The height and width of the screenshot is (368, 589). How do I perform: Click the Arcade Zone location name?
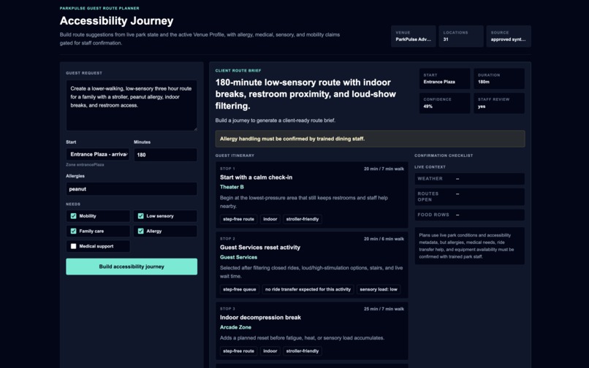click(235, 327)
